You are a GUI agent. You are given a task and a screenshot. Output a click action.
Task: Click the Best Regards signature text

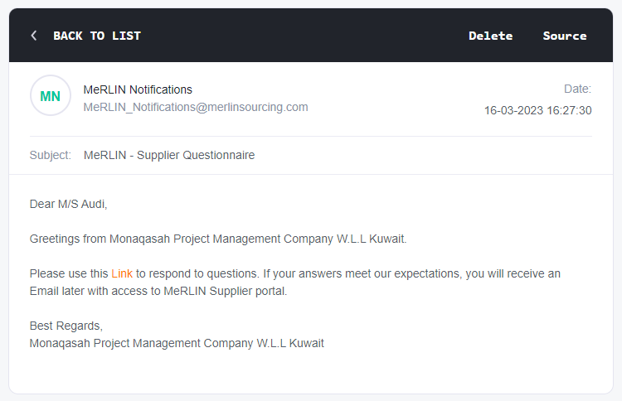[66, 326]
